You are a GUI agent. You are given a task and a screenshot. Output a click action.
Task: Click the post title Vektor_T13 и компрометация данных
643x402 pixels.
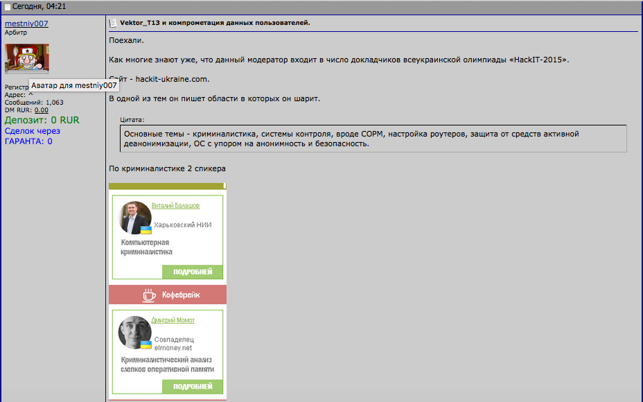[x=215, y=23]
